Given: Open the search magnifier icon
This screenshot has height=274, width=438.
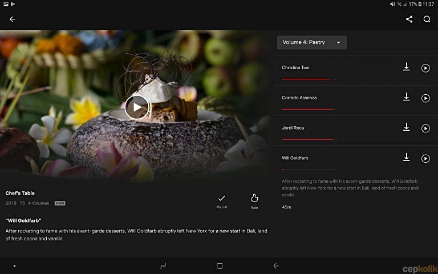Looking at the screenshot, I should pos(427,19).
